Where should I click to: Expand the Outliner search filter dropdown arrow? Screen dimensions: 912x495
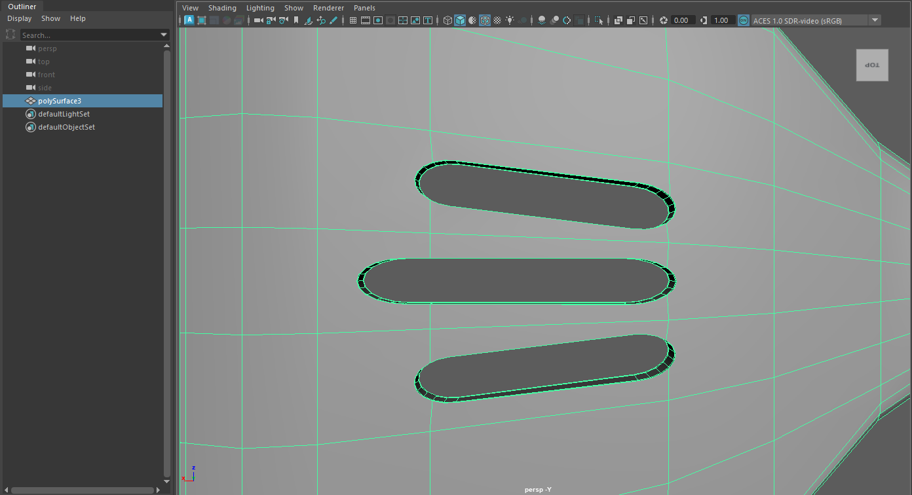(164, 35)
